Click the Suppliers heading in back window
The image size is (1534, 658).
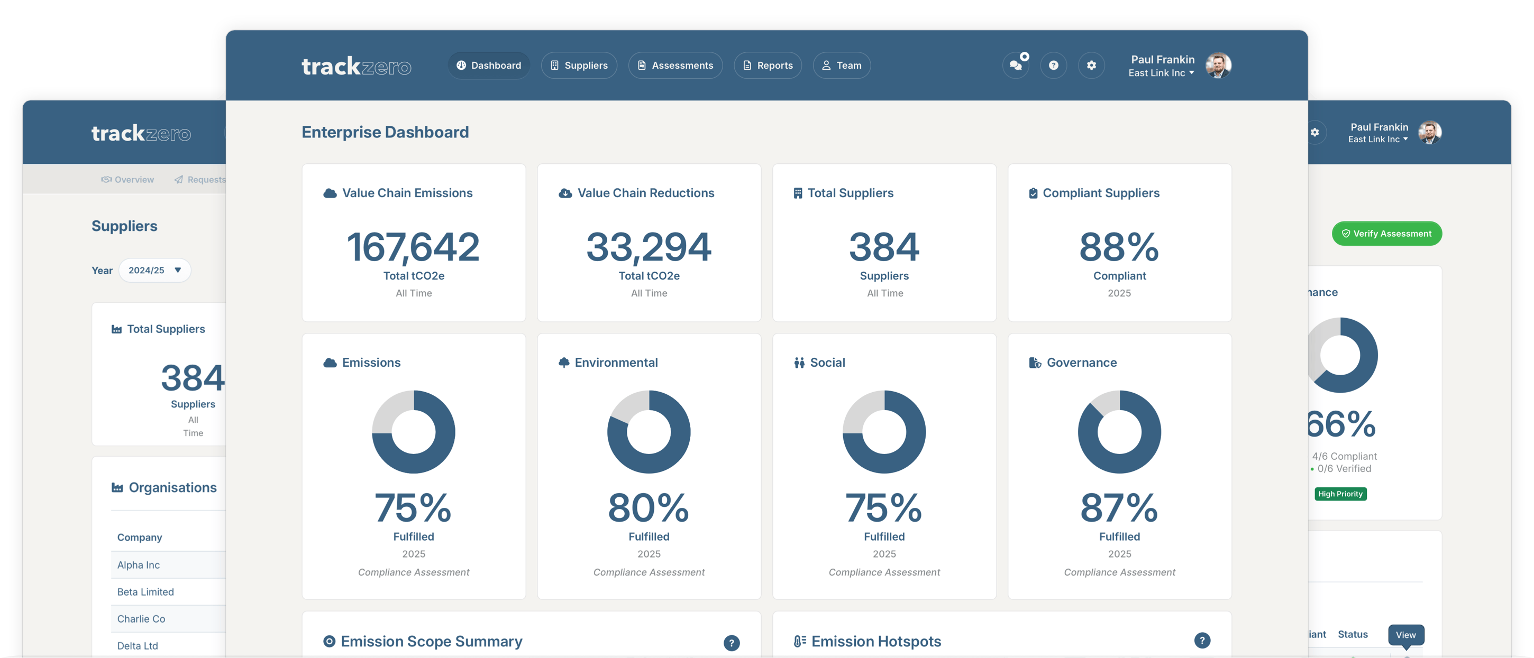[x=124, y=226]
